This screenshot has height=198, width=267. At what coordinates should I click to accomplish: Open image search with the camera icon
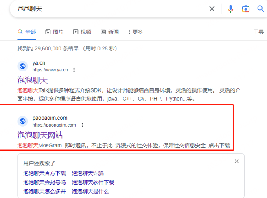tap(245, 9)
